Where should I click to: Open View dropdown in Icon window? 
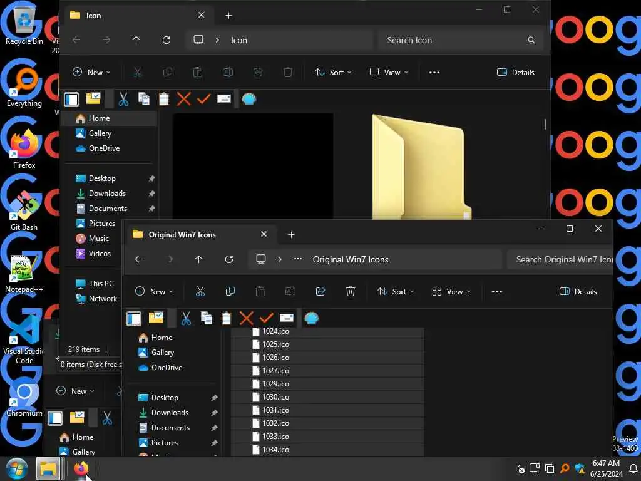(x=389, y=73)
